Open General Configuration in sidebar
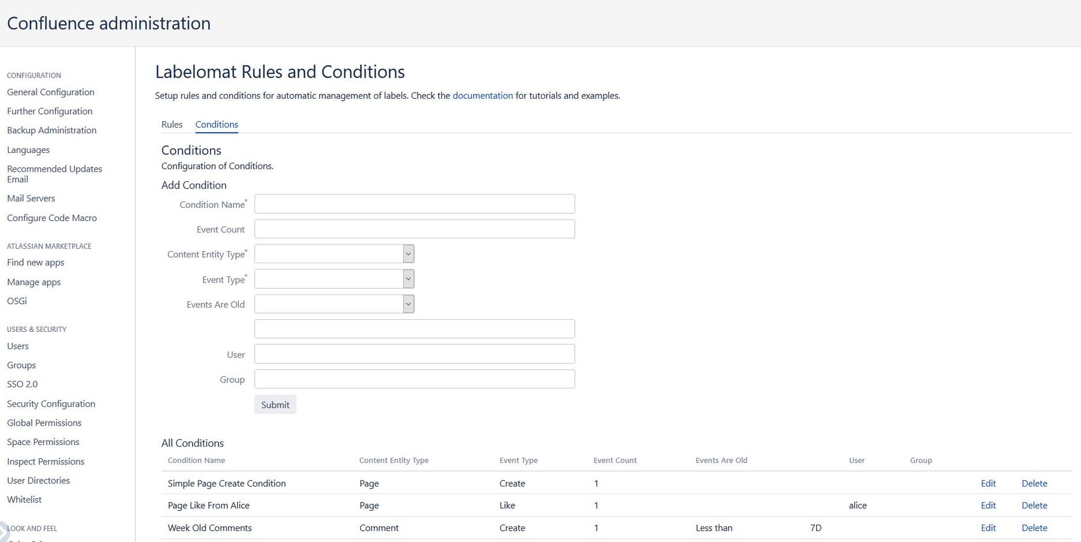The width and height of the screenshot is (1081, 542). [51, 92]
